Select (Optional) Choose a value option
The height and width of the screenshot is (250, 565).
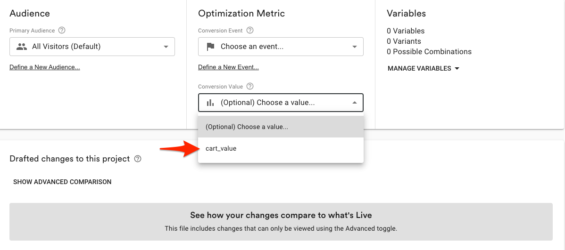click(281, 127)
